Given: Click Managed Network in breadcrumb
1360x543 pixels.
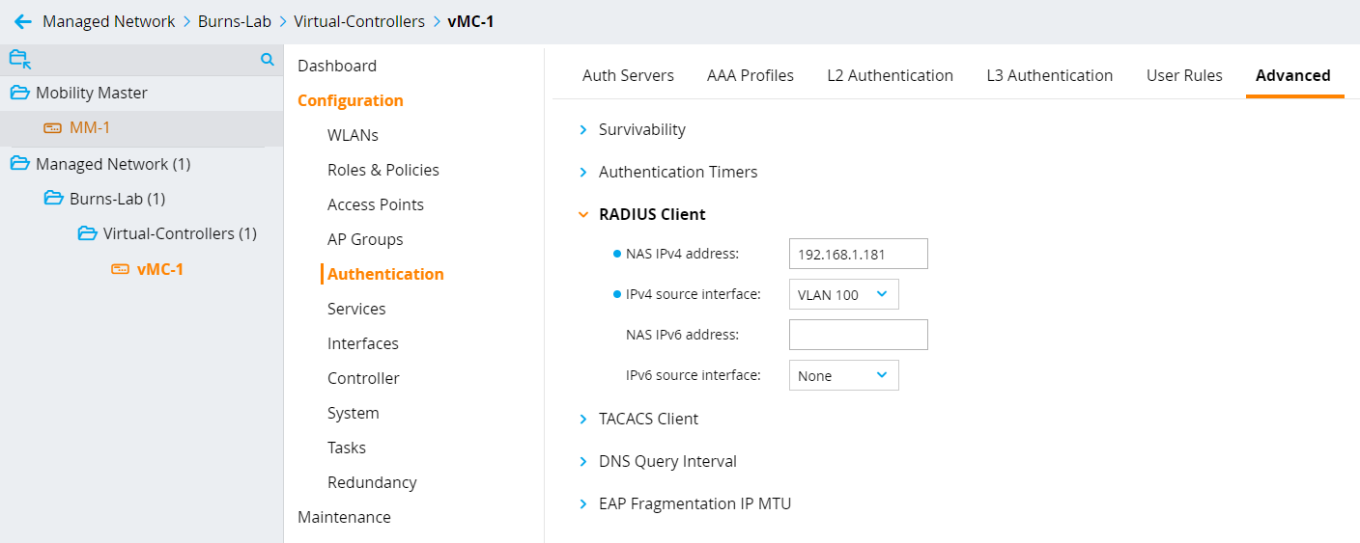Looking at the screenshot, I should (109, 21).
